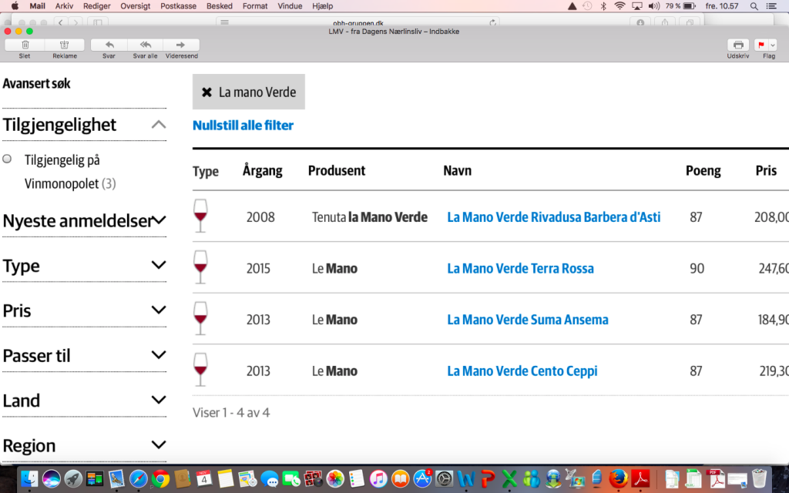Click the Pris column header

pos(766,170)
